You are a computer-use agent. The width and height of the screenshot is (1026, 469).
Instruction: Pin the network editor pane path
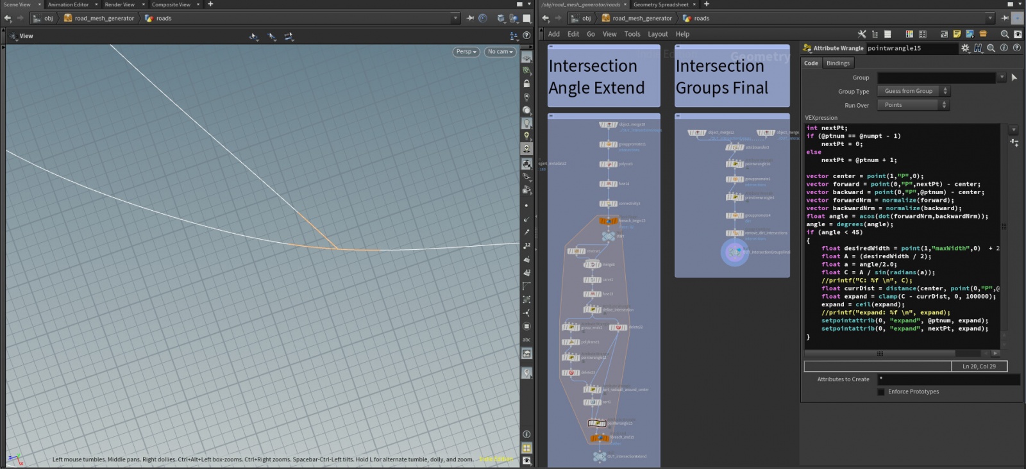[x=1004, y=18]
